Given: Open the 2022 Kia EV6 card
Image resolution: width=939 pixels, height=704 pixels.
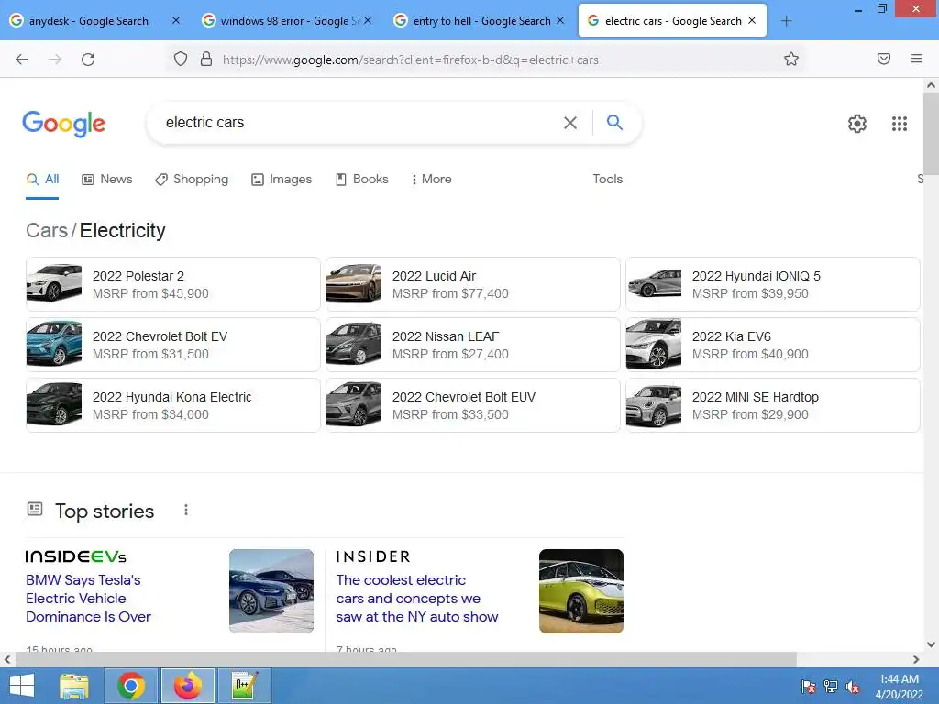Looking at the screenshot, I should 773,345.
